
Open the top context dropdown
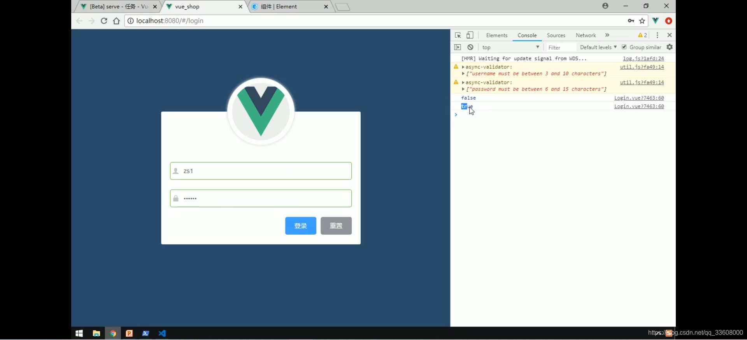[511, 47]
